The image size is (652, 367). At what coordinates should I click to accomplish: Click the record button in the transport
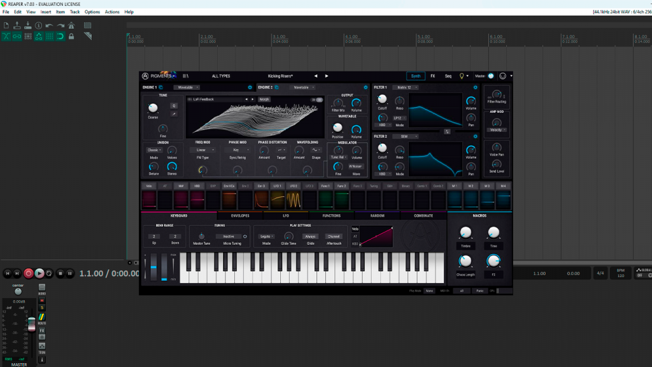28,273
